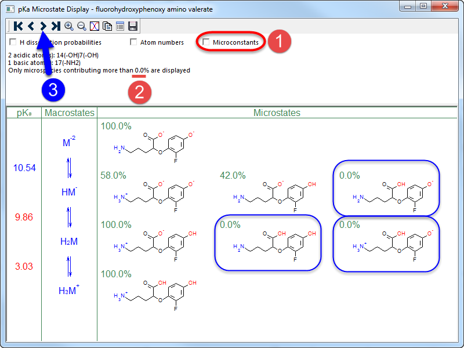This screenshot has width=464, height=348.
Task: Select the structure drawn under 42.0%
Action: coord(274,197)
